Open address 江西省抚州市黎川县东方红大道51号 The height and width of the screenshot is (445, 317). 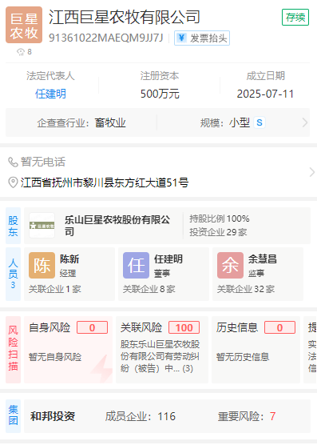[105, 182]
